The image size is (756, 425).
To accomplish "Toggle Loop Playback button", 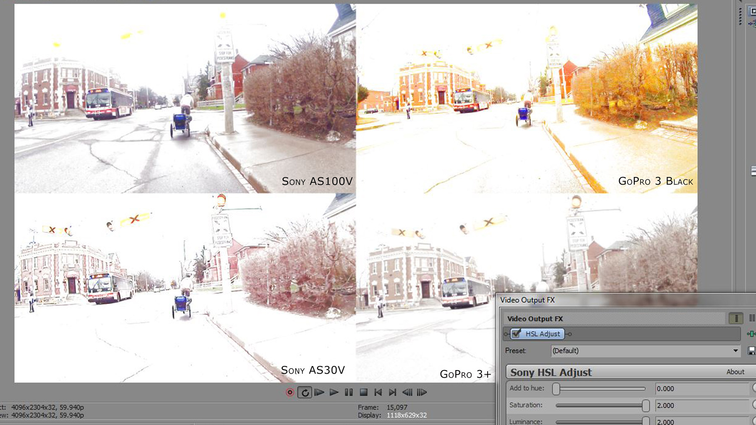I will (305, 392).
